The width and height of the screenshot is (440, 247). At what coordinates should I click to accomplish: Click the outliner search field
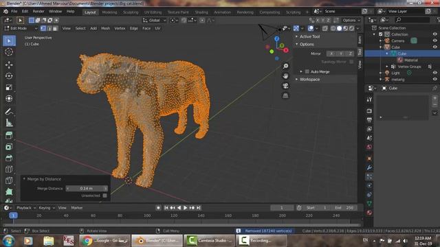point(412,20)
